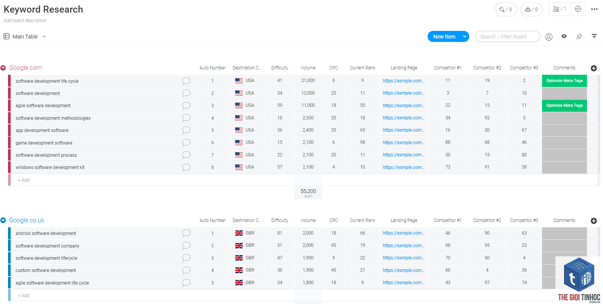The image size is (603, 304).
Task: Select volume cell 21,000
Action: pyautogui.click(x=308, y=80)
